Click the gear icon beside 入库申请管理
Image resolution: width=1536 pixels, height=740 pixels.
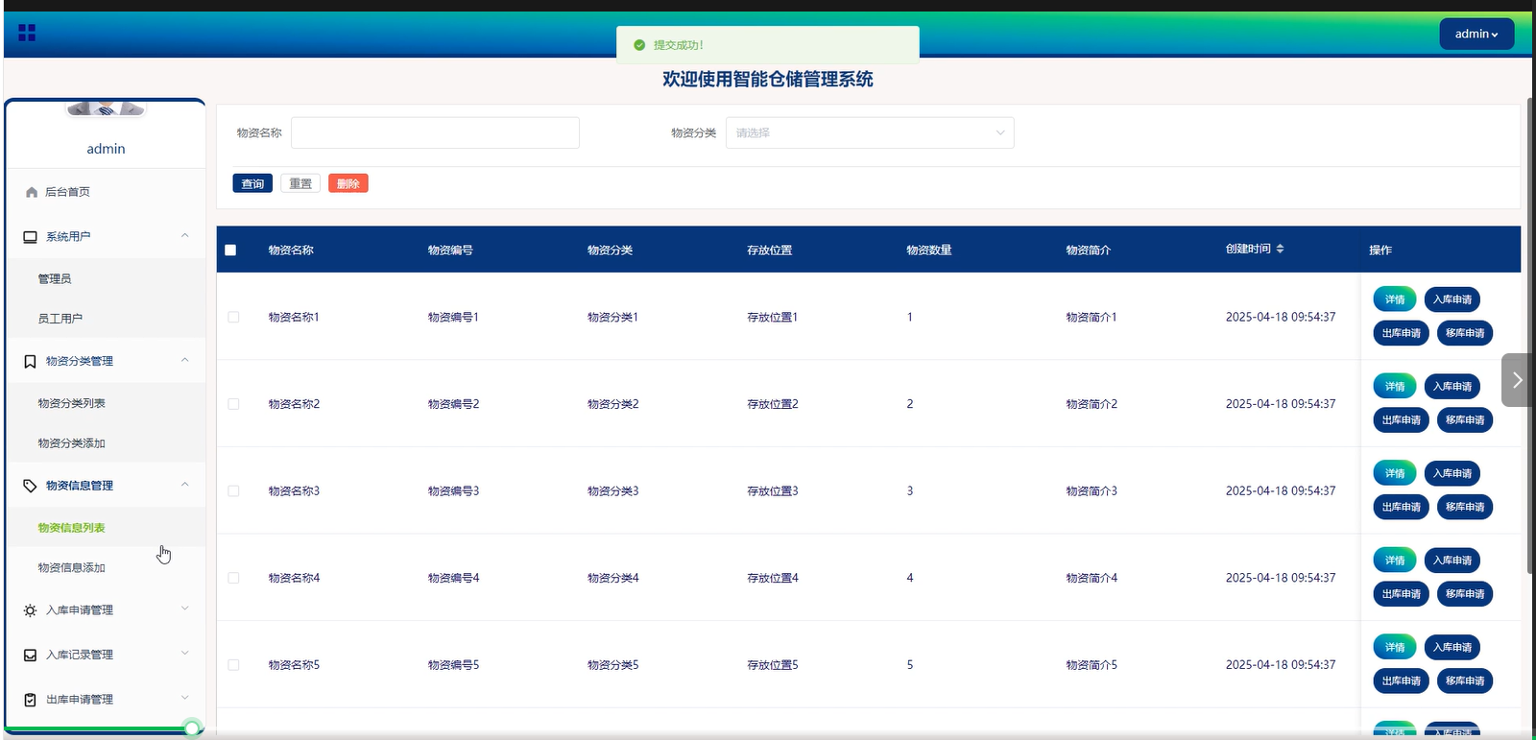tap(30, 610)
